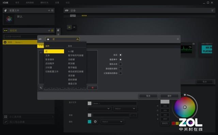Open the action library list menu icon

[x=52, y=31]
